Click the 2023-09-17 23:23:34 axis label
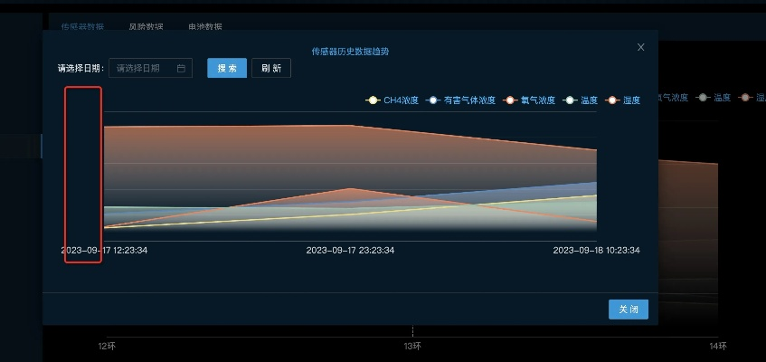The width and height of the screenshot is (766, 362). (350, 251)
